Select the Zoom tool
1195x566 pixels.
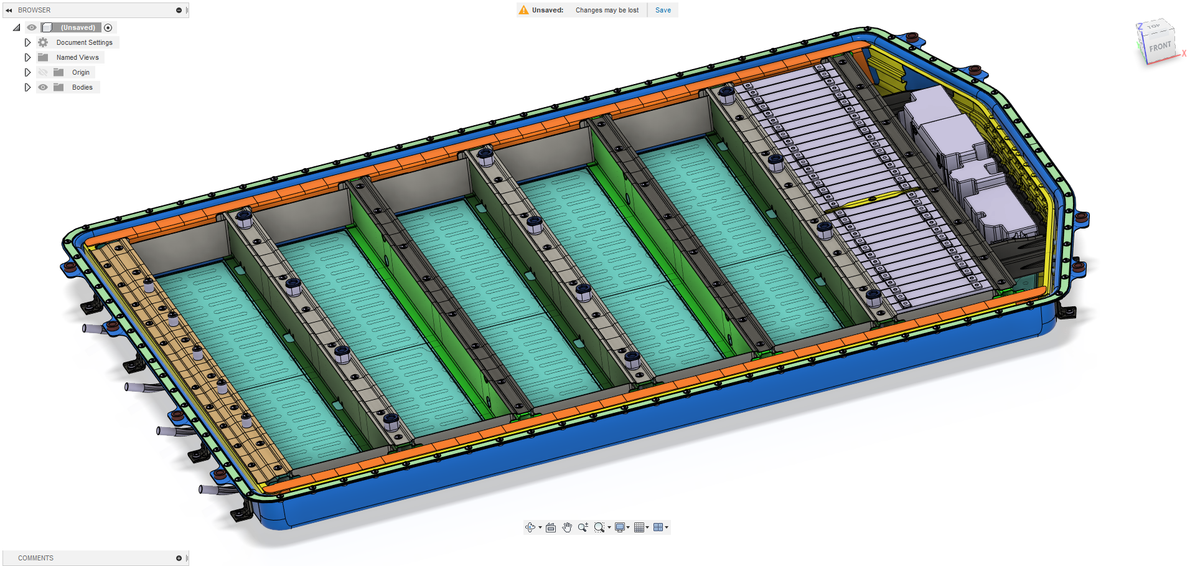tap(583, 527)
